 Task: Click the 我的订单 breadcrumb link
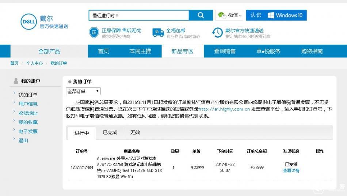click(x=59, y=63)
